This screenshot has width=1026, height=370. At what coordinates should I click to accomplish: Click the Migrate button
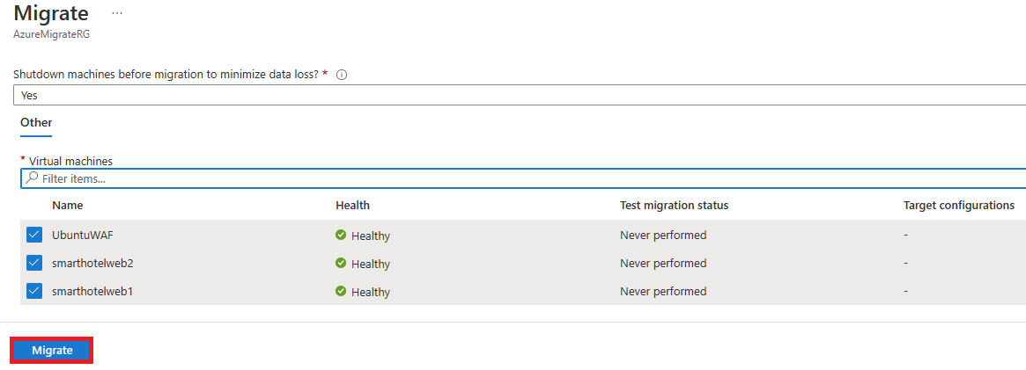click(x=52, y=351)
